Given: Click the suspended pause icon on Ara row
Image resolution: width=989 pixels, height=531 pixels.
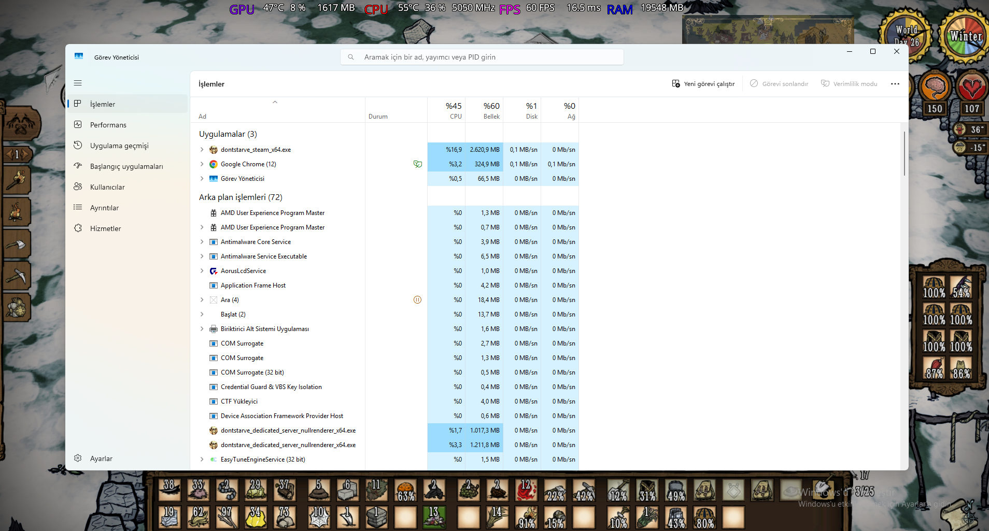Looking at the screenshot, I should (418, 300).
